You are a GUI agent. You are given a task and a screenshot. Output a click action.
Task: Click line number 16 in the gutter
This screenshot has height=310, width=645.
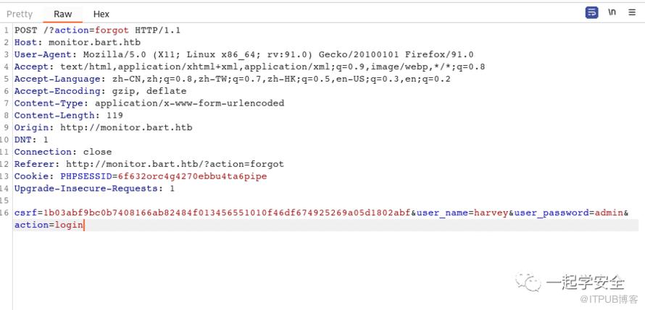tap(6, 213)
